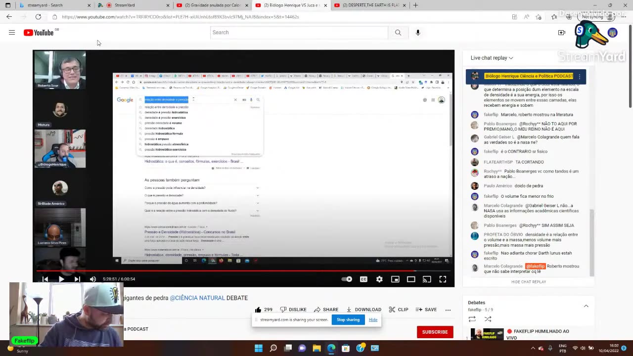Switch to streamyard - Search tab
The height and width of the screenshot is (356, 633).
(x=55, y=5)
